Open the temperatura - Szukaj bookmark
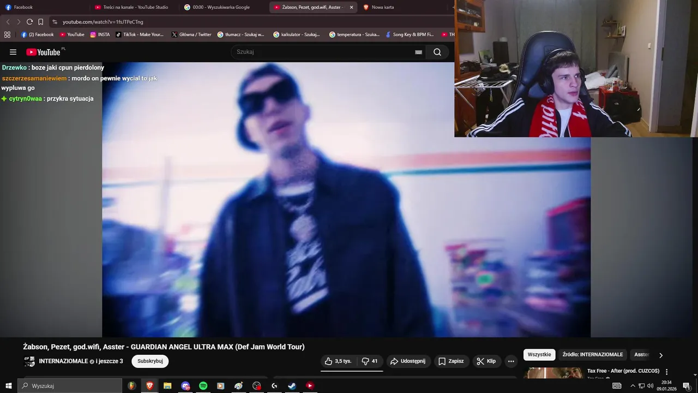The image size is (698, 393). pyautogui.click(x=354, y=34)
